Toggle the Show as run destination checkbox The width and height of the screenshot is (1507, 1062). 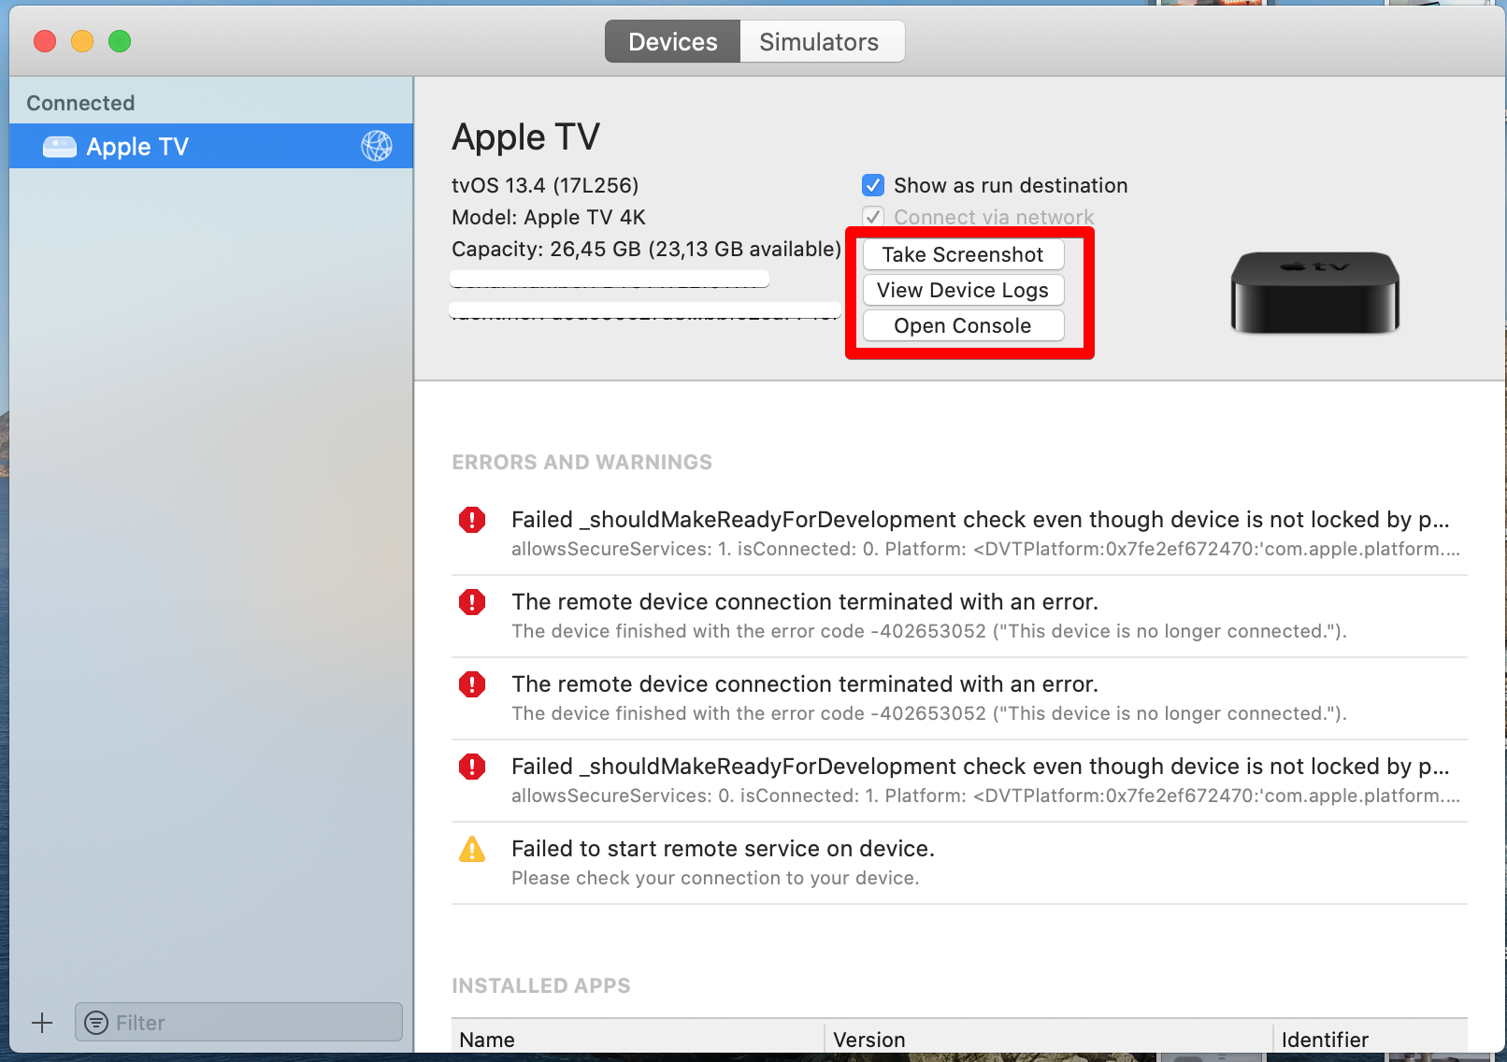pyautogui.click(x=873, y=185)
